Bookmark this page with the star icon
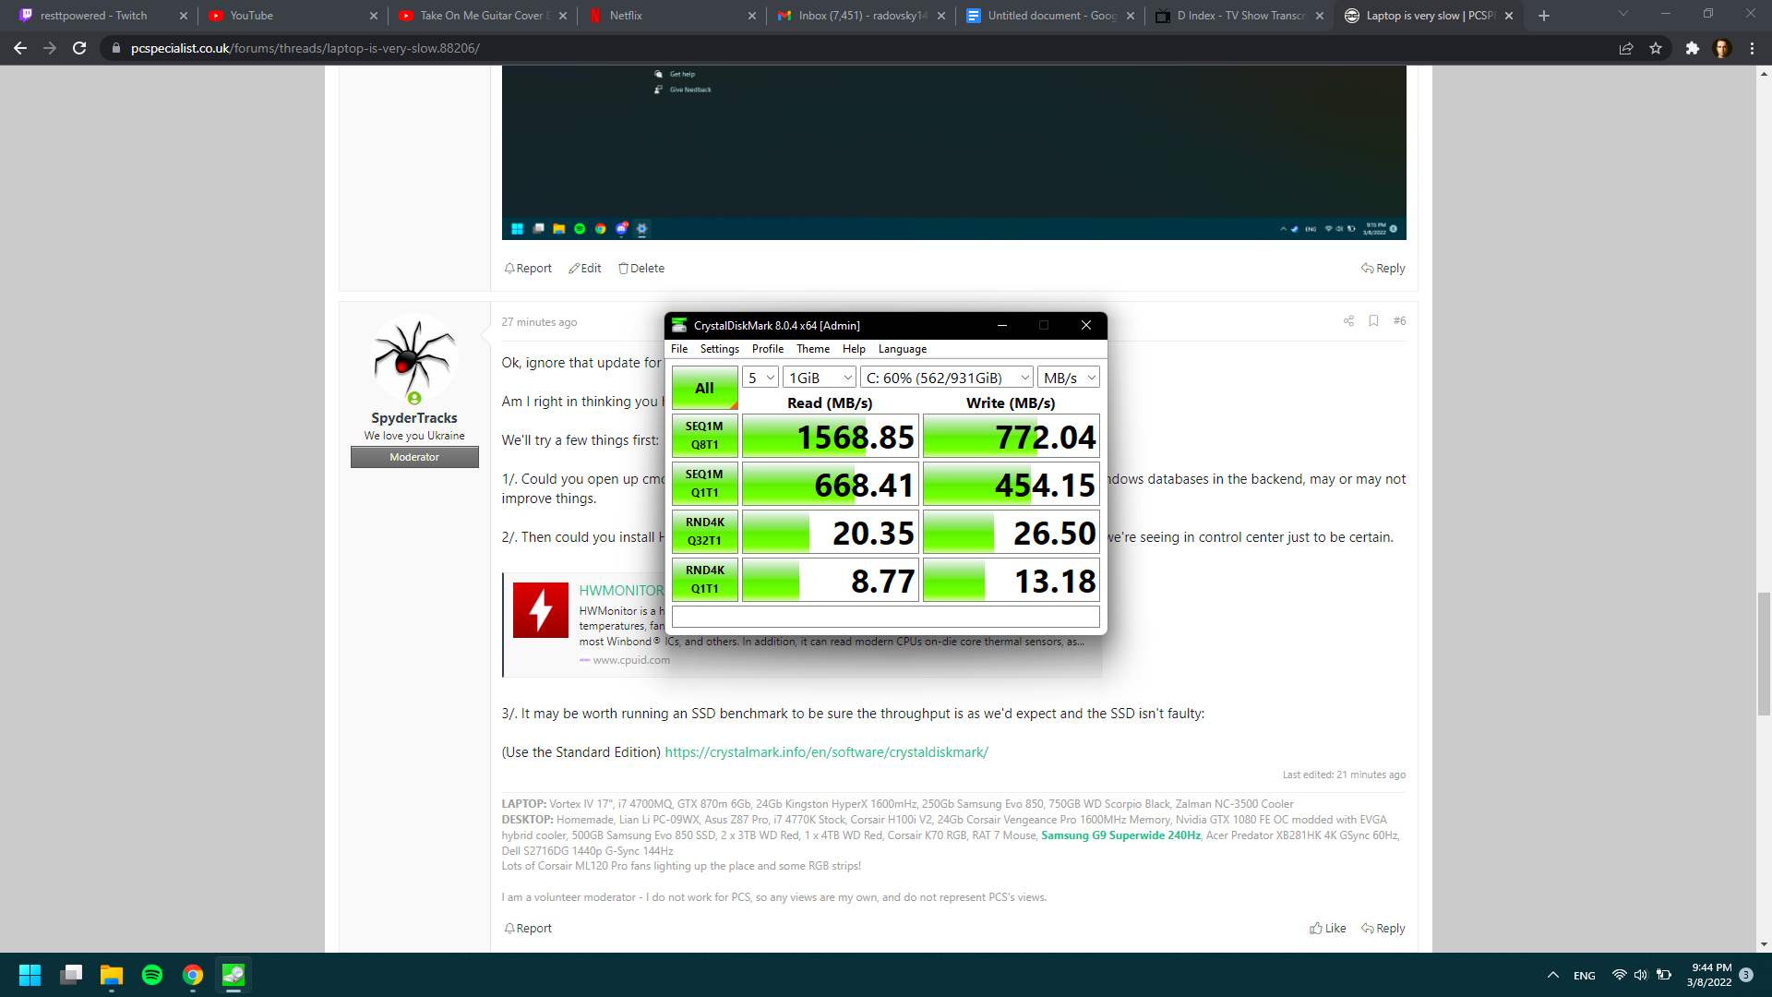The height and width of the screenshot is (997, 1772). point(1656,48)
